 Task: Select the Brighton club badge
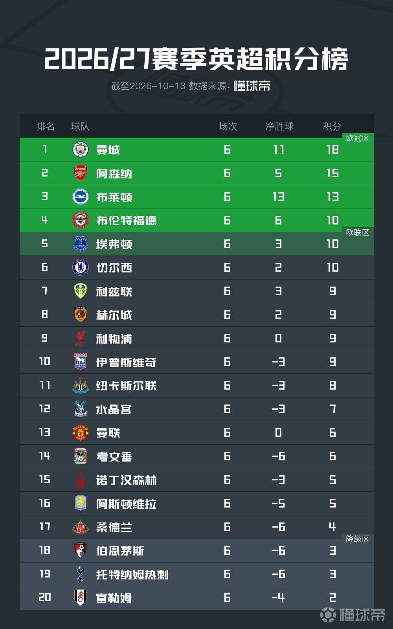point(81,197)
